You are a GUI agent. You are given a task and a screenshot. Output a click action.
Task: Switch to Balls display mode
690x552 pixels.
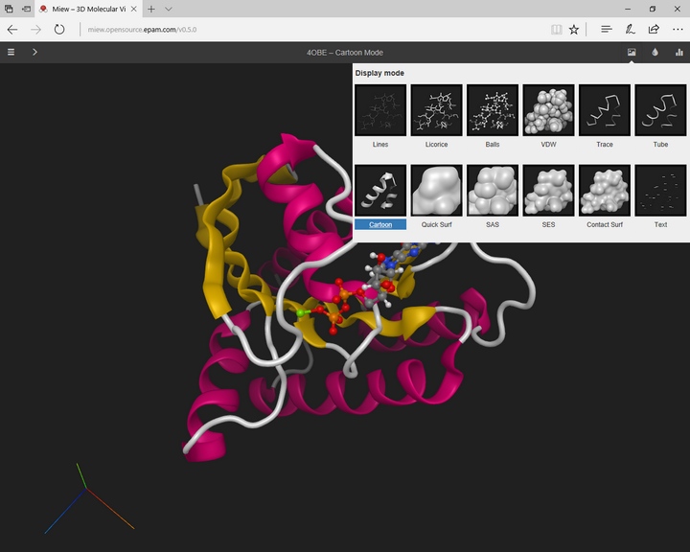coord(493,110)
